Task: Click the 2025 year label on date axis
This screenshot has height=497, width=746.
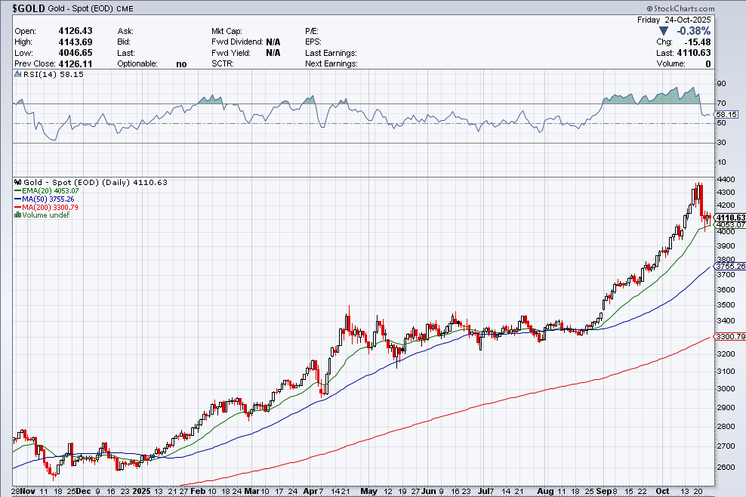Action: click(141, 491)
